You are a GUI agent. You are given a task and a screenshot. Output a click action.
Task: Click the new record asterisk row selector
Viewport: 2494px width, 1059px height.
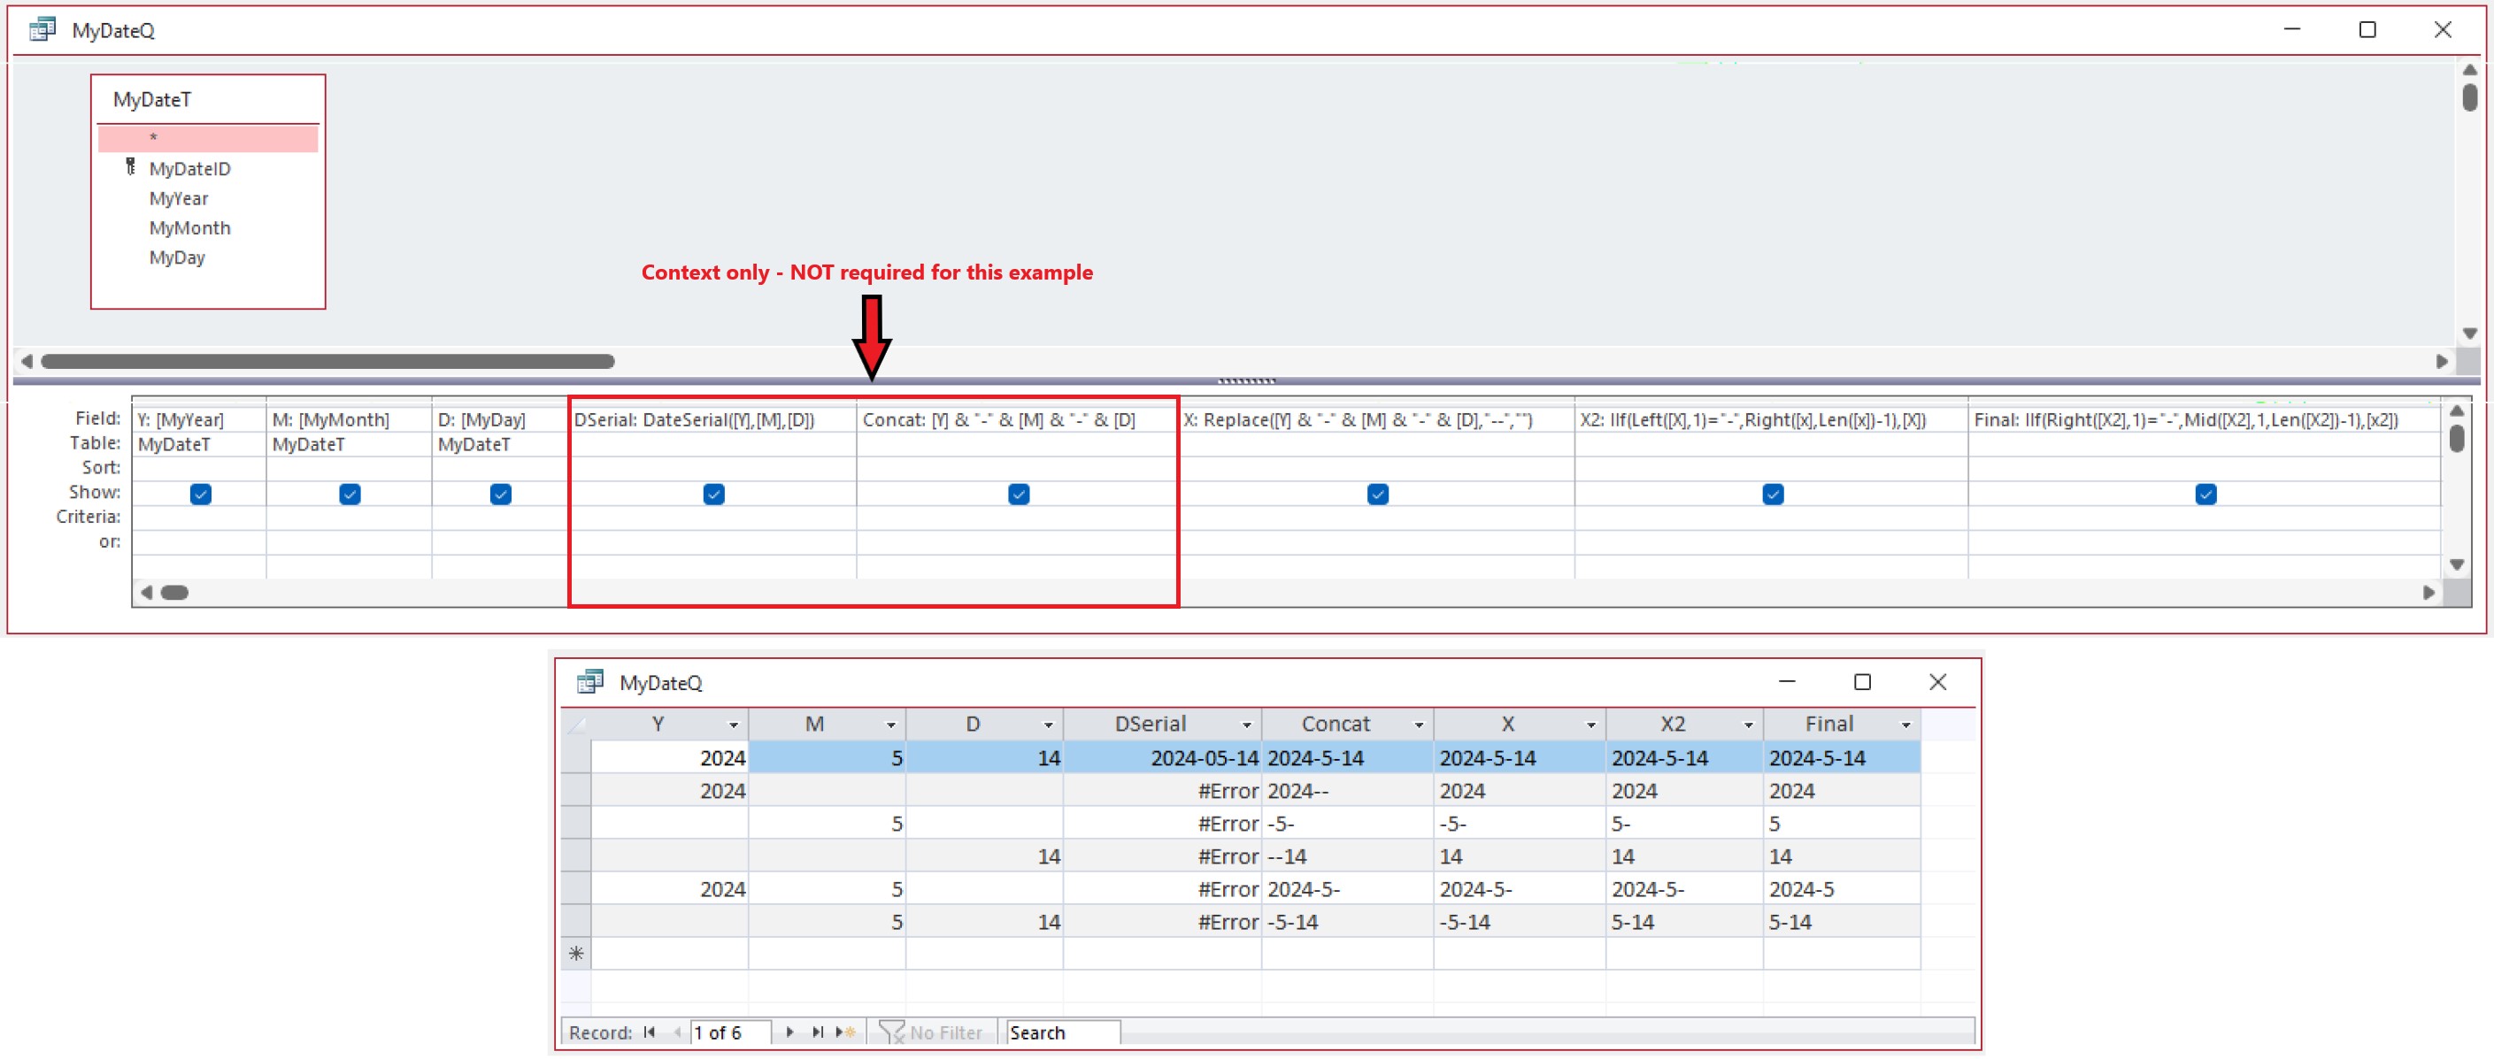(x=576, y=954)
